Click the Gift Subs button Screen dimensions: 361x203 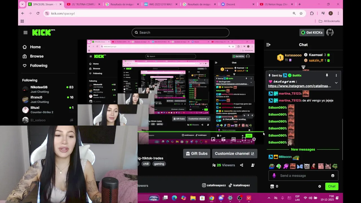[x=197, y=154]
